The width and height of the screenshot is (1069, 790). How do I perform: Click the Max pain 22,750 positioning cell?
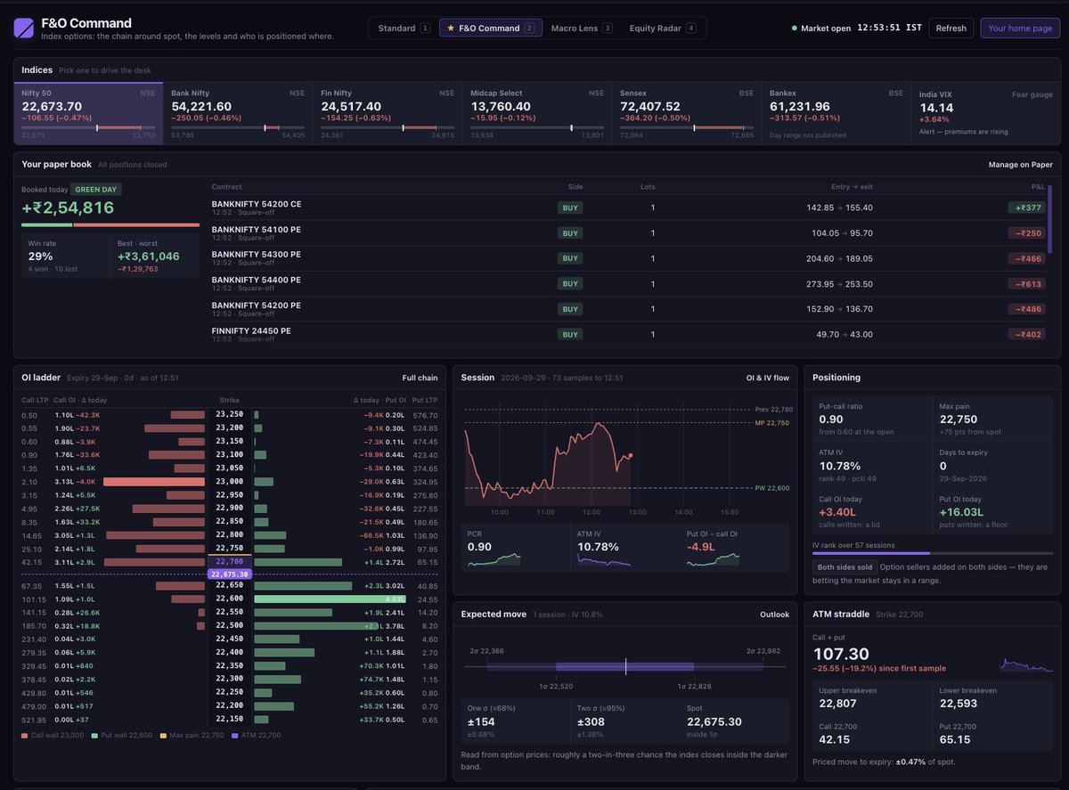pyautogui.click(x=992, y=418)
